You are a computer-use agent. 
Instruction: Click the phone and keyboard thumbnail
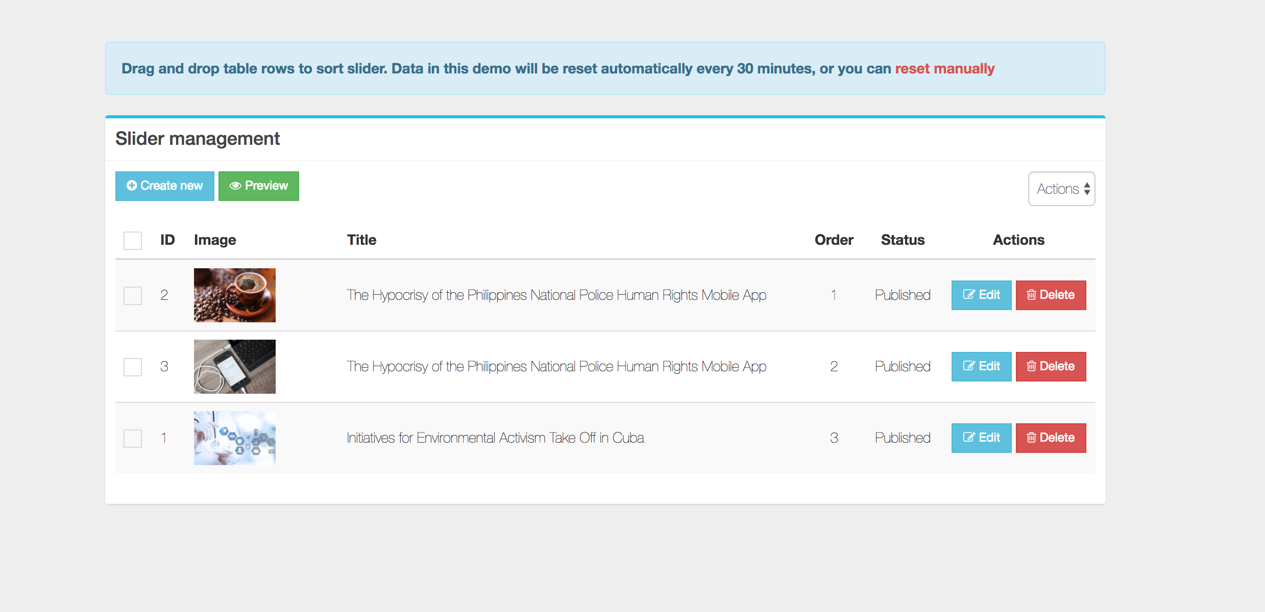(235, 367)
